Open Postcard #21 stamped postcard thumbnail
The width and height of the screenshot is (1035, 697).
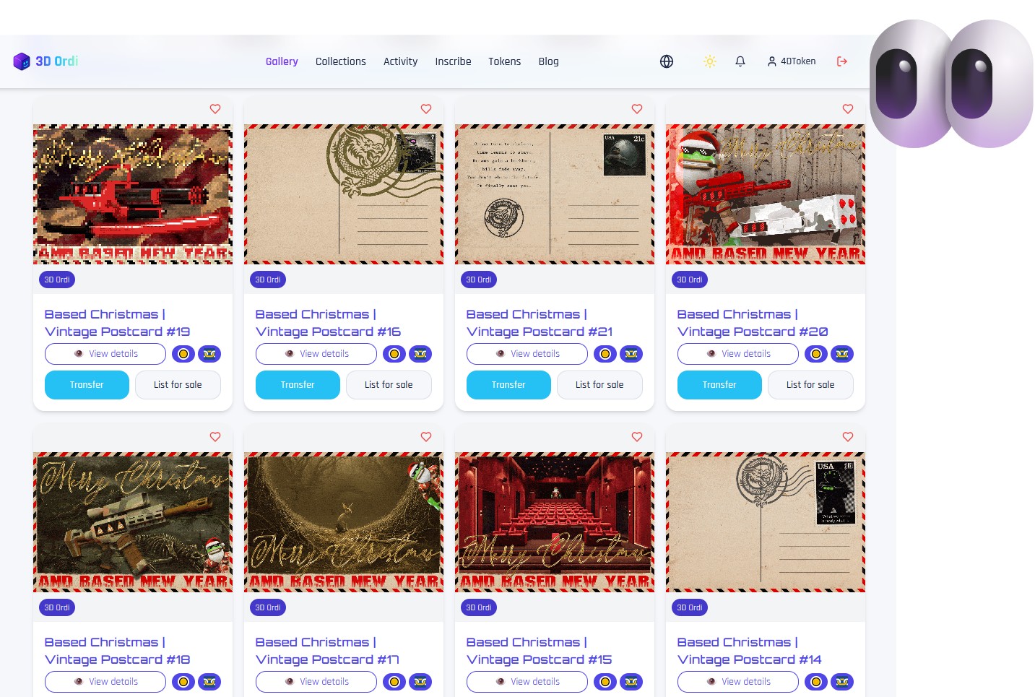(555, 194)
